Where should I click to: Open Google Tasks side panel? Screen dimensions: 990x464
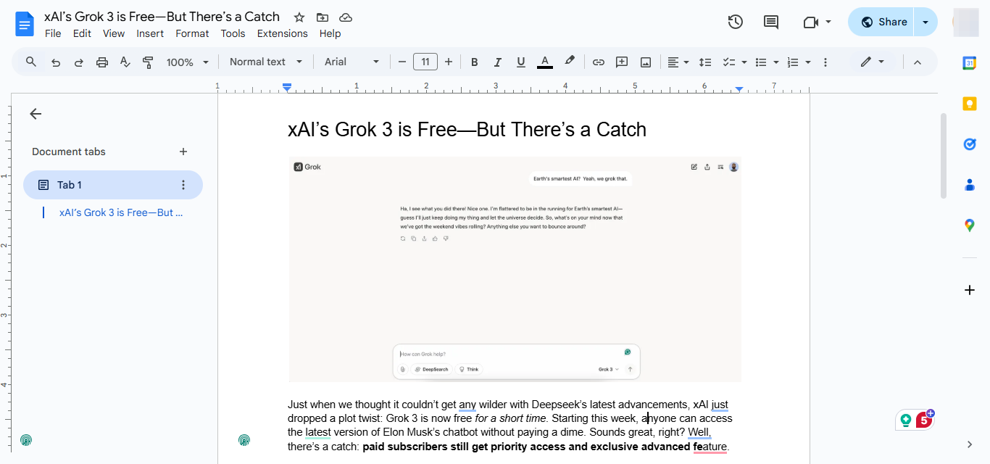click(x=970, y=144)
